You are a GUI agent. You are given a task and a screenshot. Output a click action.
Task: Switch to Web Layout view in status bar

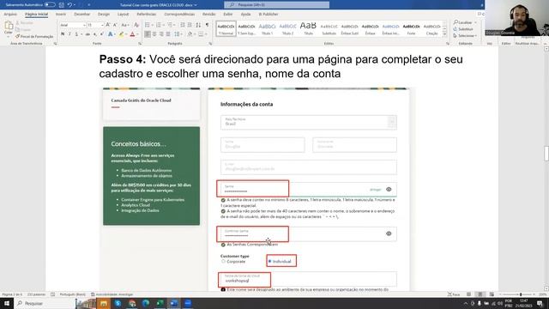tap(492, 294)
